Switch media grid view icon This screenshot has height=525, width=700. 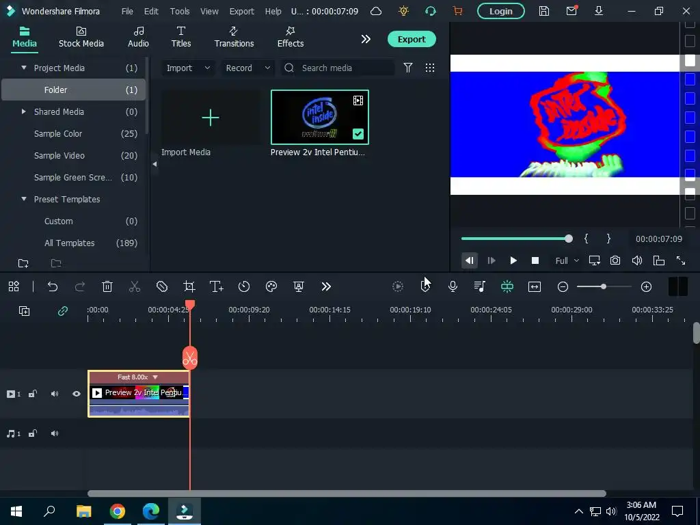(430, 68)
